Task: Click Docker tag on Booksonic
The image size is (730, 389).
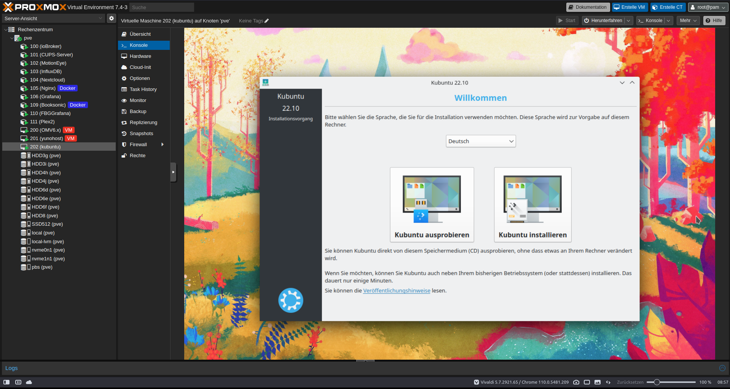Action: (x=78, y=105)
